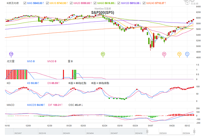Click the 05/12 date on x-axis
204x136 pixels.
[x=187, y=125]
